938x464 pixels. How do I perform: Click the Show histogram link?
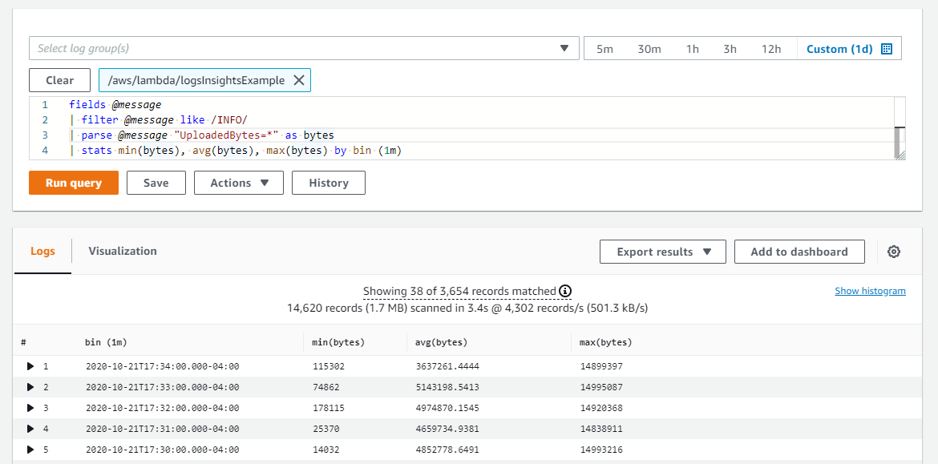pos(870,291)
